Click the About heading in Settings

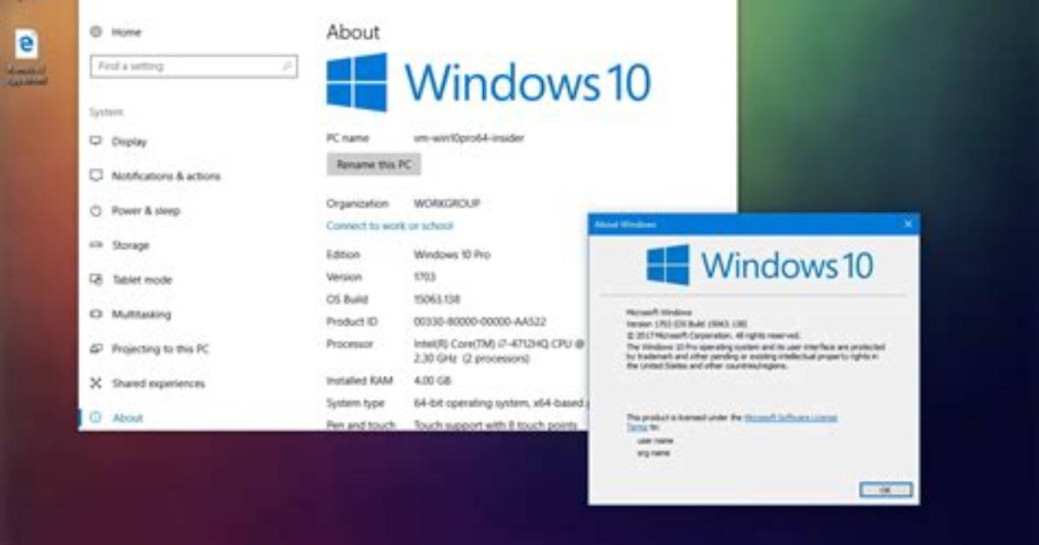coord(353,32)
